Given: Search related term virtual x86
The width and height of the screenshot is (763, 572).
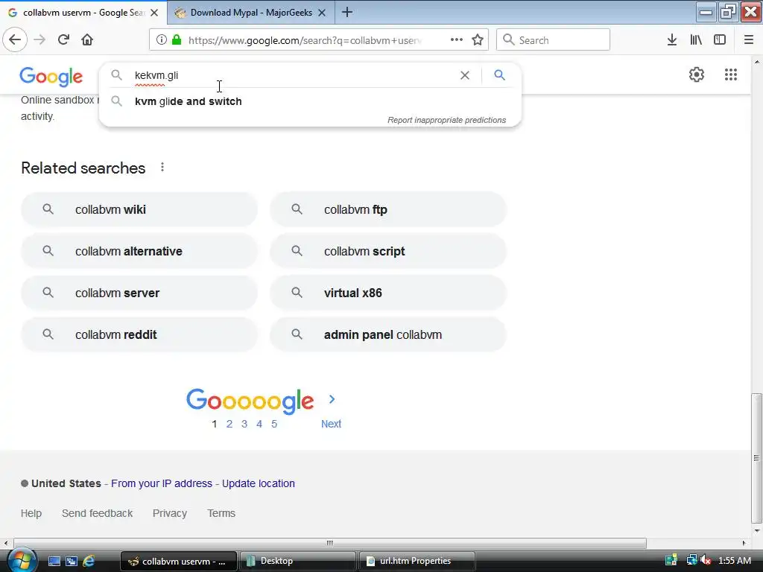Looking at the screenshot, I should [x=387, y=293].
